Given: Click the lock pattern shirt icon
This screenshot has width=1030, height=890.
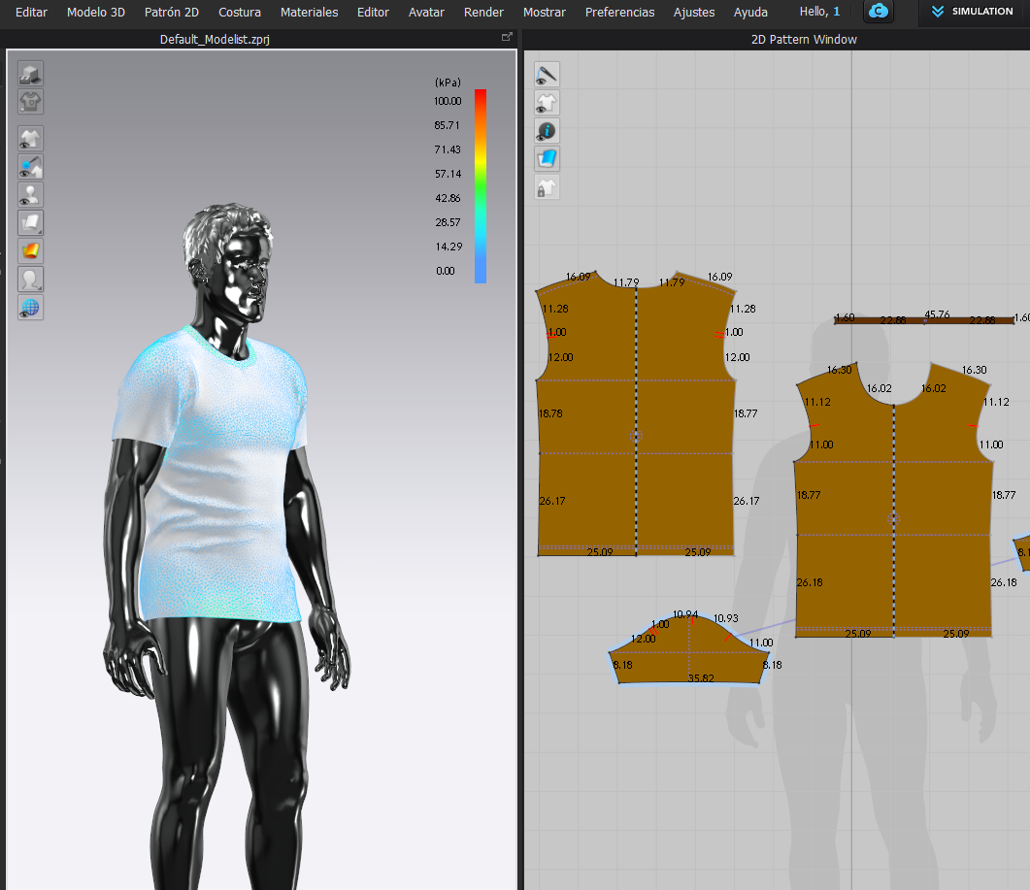Looking at the screenshot, I should [x=548, y=187].
